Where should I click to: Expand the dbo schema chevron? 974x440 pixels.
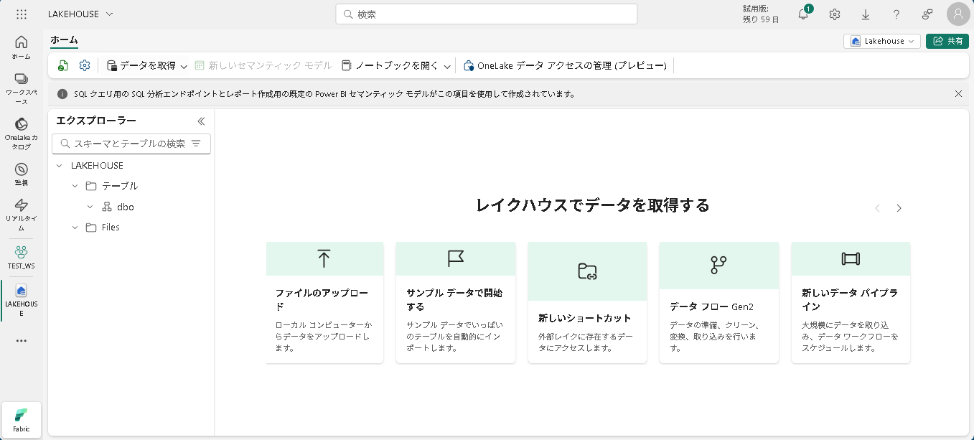(90, 207)
